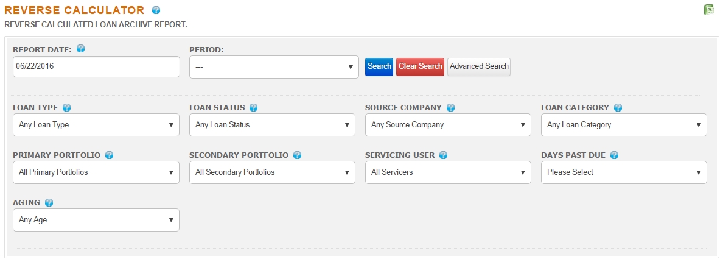Open the Period dropdown
723x262 pixels.
(x=274, y=67)
